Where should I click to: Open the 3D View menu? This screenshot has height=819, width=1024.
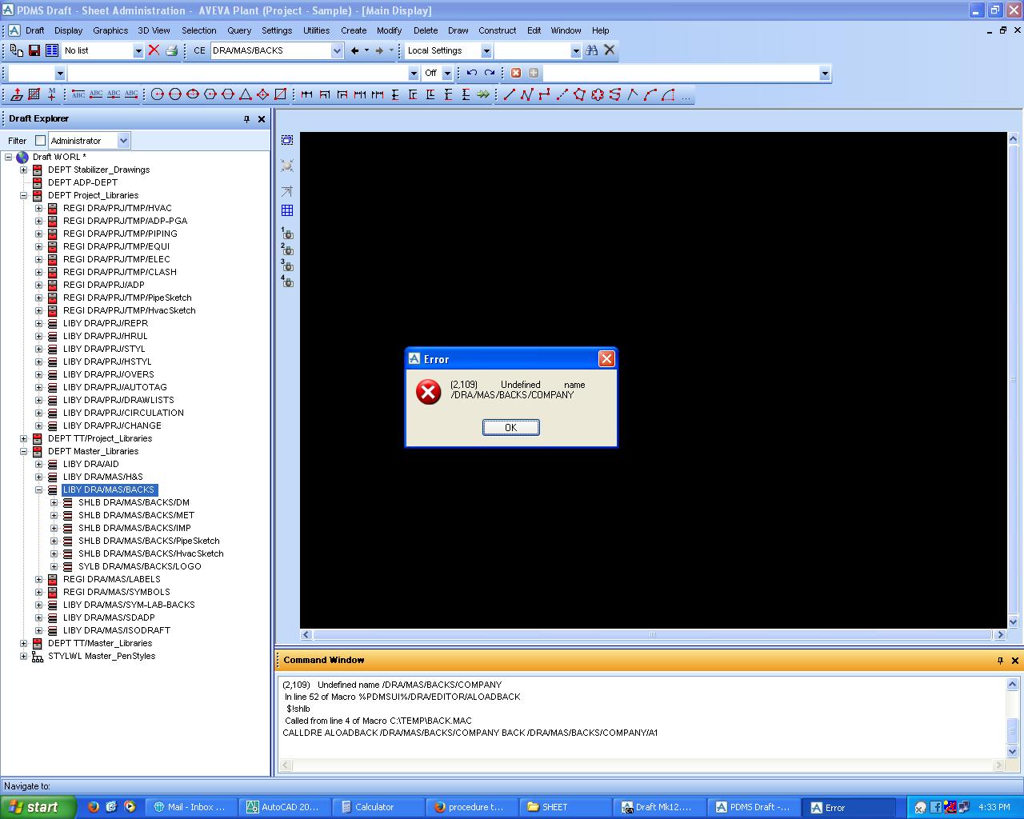[x=154, y=30]
